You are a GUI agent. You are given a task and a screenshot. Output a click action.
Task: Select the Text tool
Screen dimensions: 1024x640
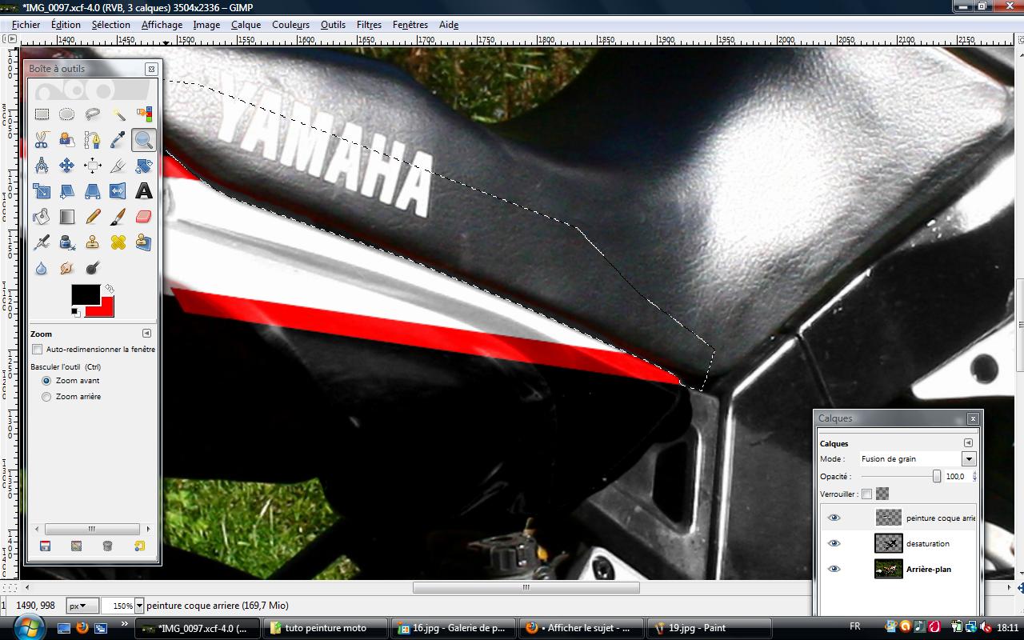tap(144, 191)
